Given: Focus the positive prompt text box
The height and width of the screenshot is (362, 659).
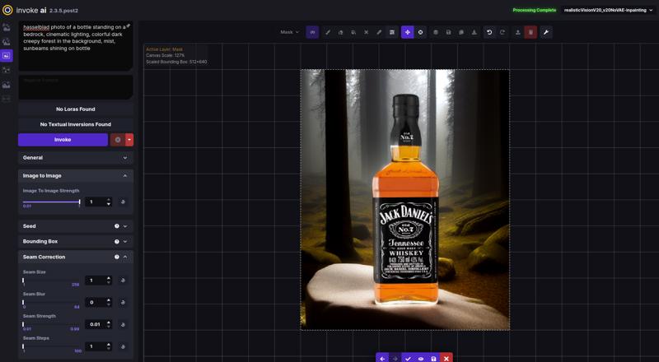Looking at the screenshot, I should 76,46.
